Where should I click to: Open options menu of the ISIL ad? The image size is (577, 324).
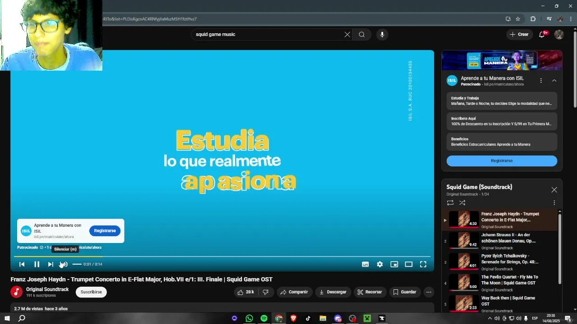click(541, 81)
